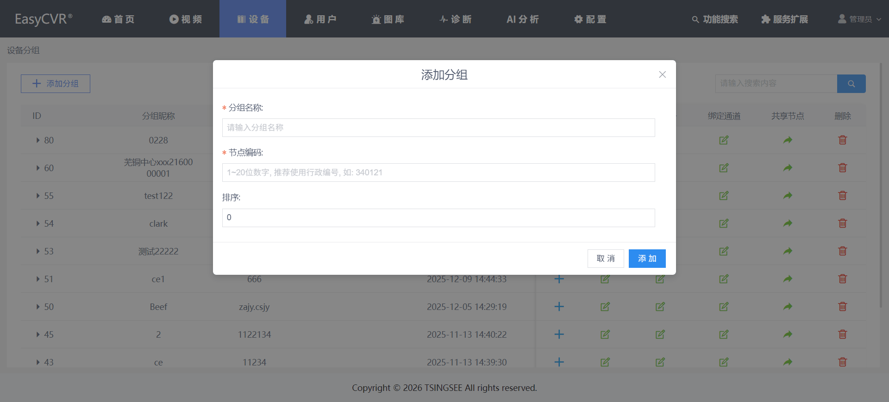Click the delete icon for group 80
Screen dimensions: 889x402
(x=842, y=140)
